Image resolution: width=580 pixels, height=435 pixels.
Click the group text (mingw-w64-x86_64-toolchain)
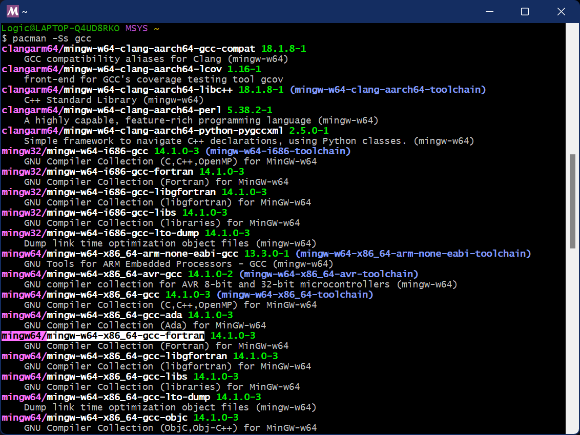coord(295,295)
